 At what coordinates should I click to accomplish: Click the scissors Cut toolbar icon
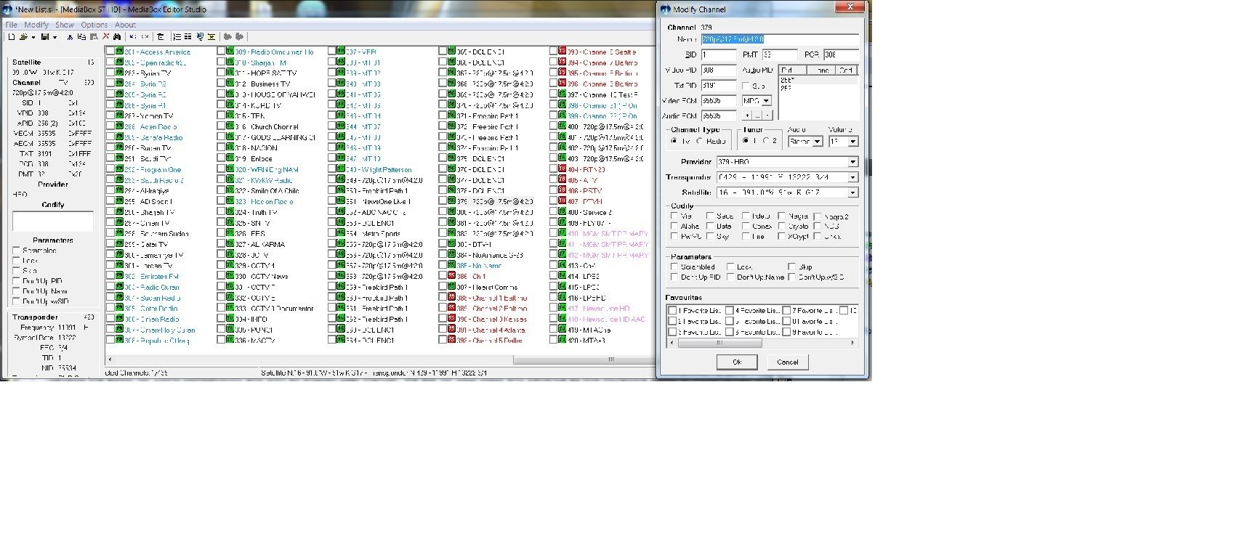[x=70, y=37]
